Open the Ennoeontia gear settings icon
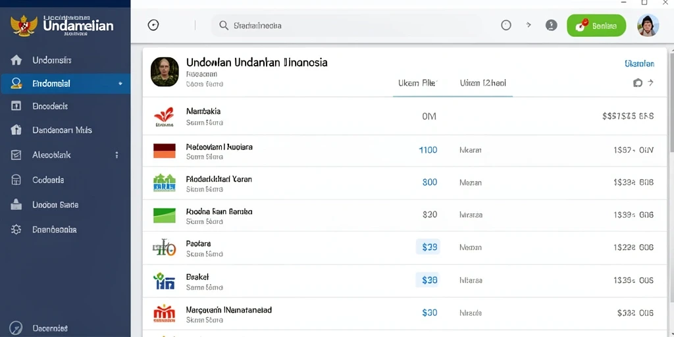 click(x=16, y=230)
